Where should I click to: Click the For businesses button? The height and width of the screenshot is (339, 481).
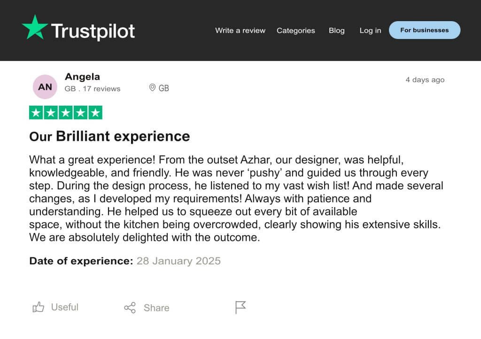click(x=424, y=30)
